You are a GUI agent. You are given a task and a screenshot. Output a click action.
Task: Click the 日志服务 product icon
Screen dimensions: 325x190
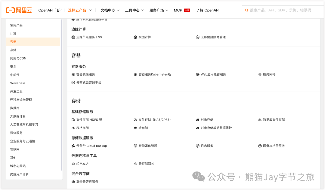197,146
